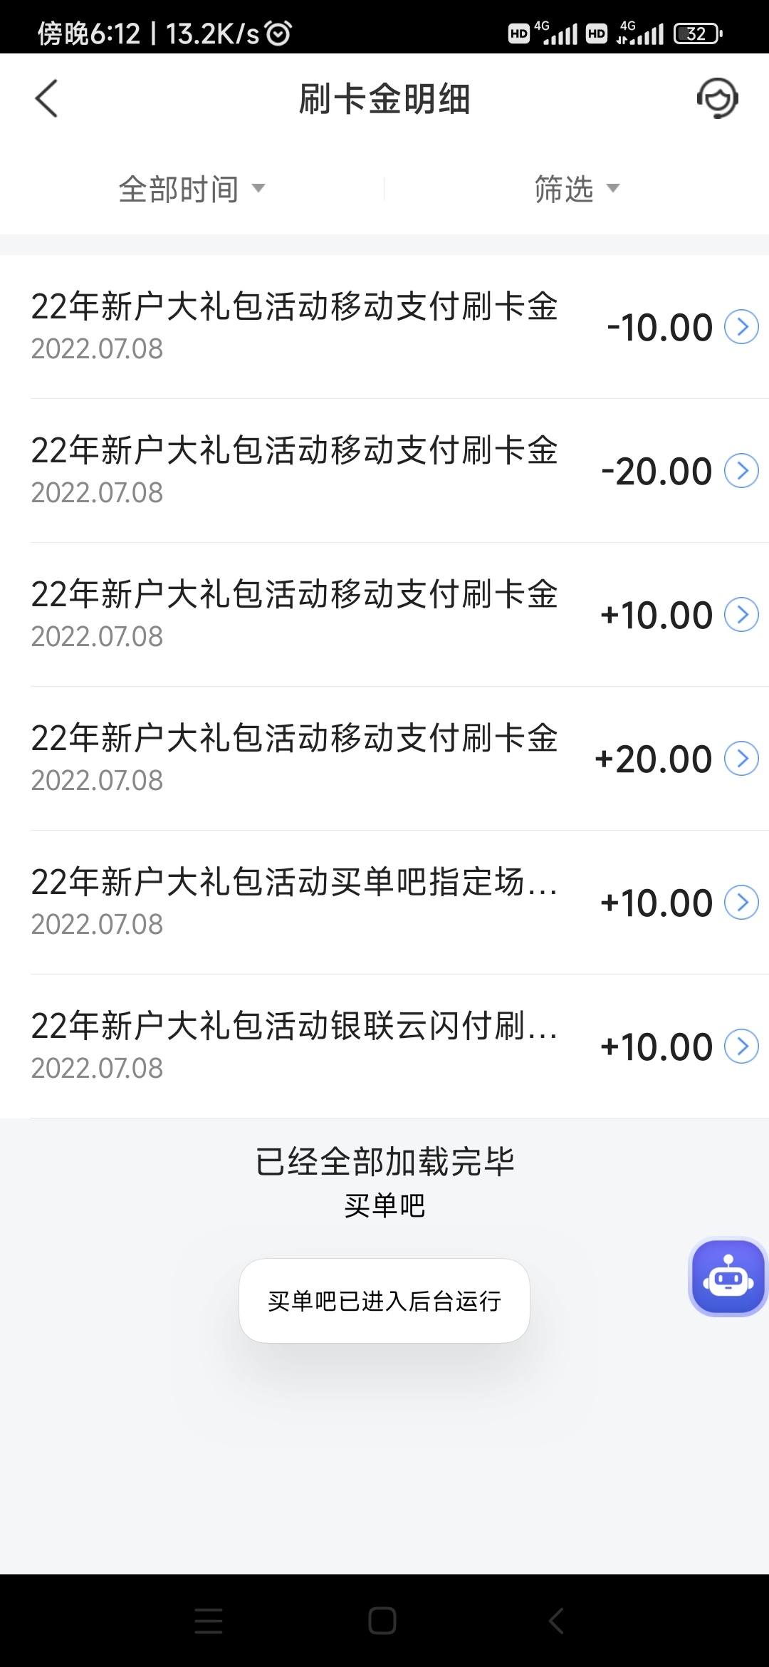Tap arrow beside the +20.00 entry
This screenshot has width=769, height=1667.
[741, 759]
